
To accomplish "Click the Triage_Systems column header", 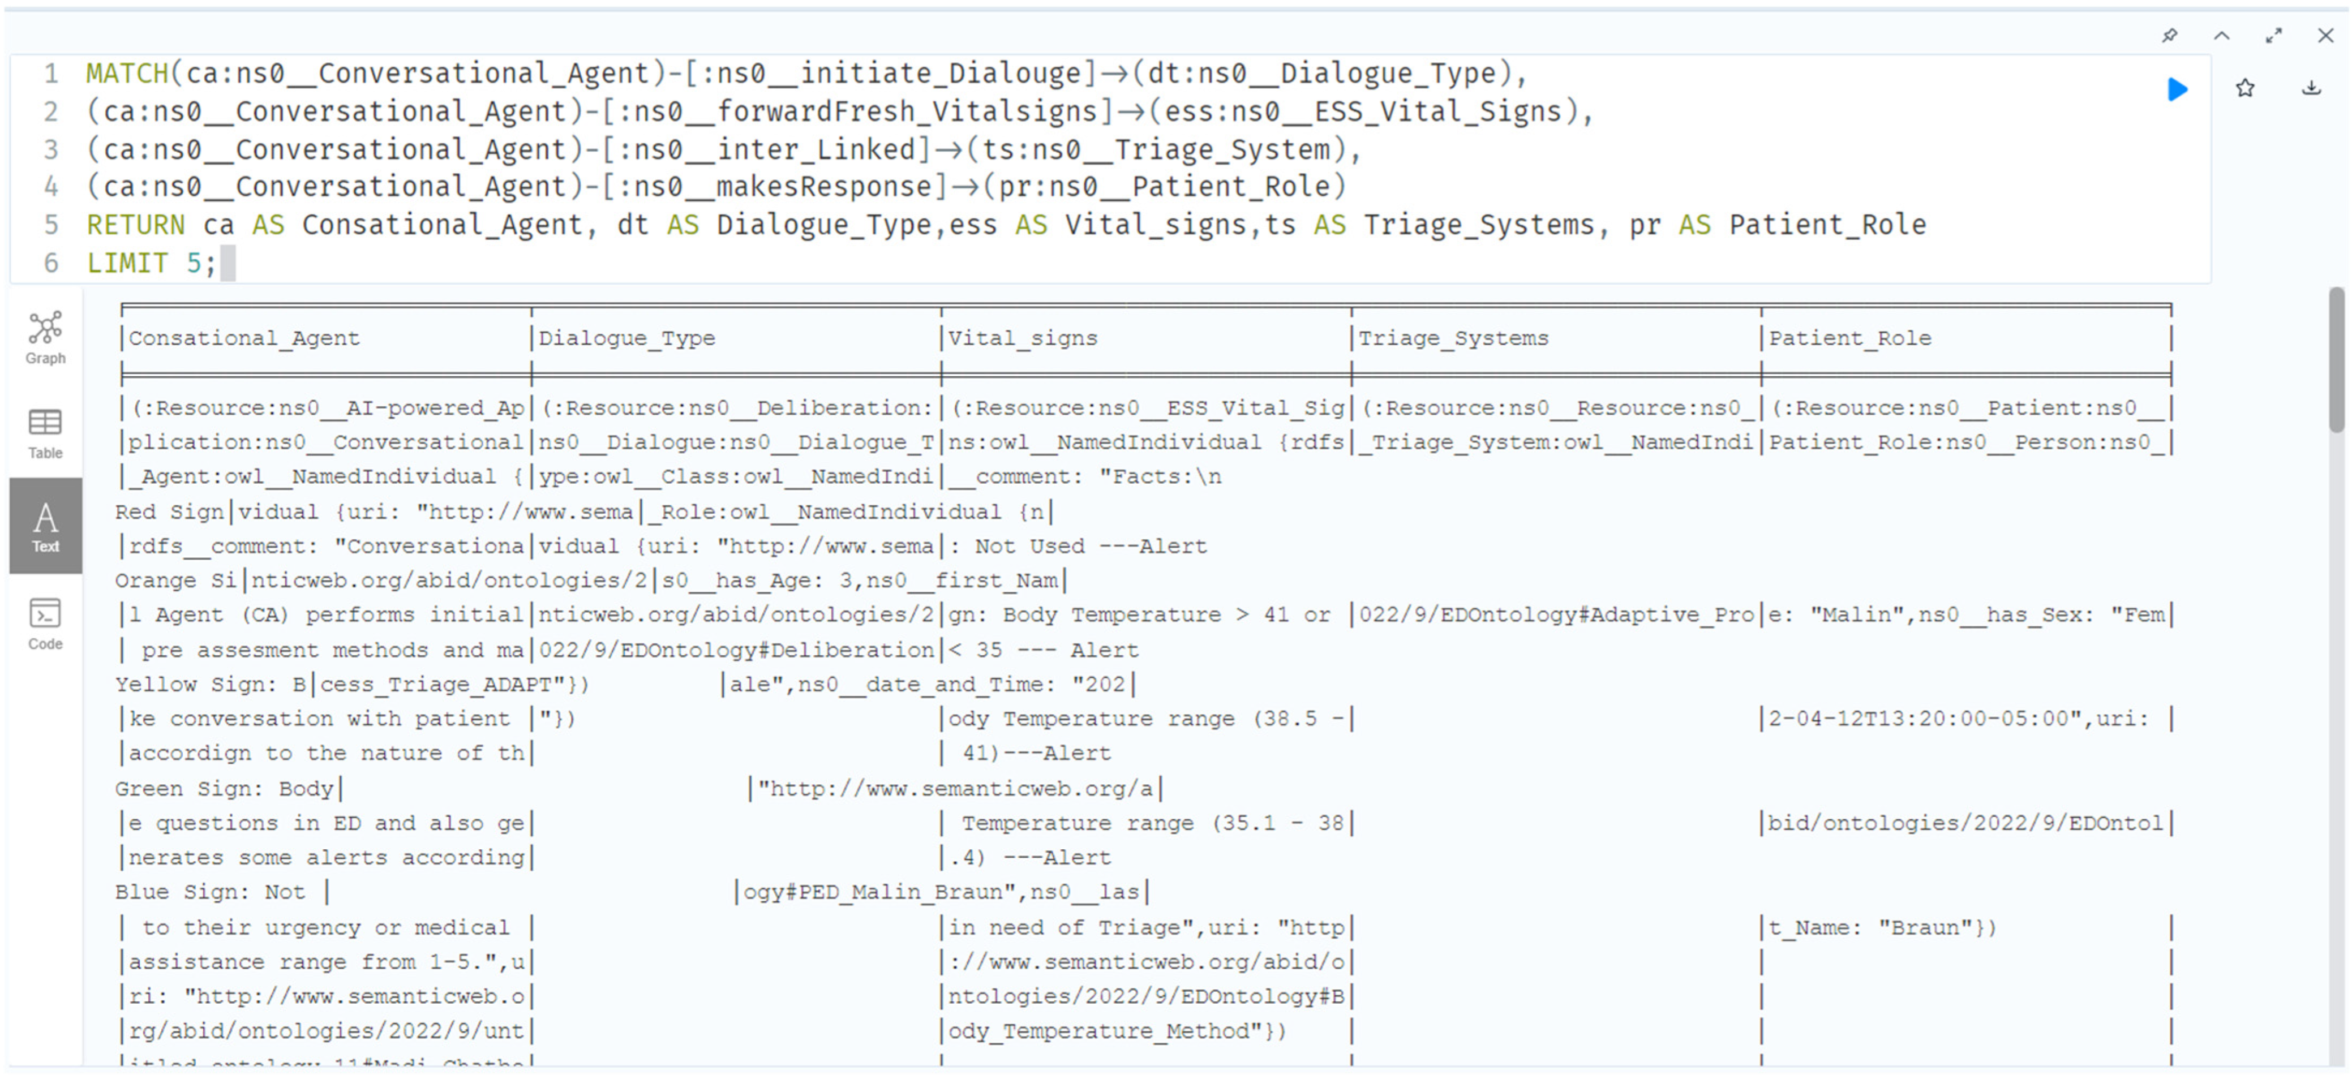I will tap(1453, 338).
